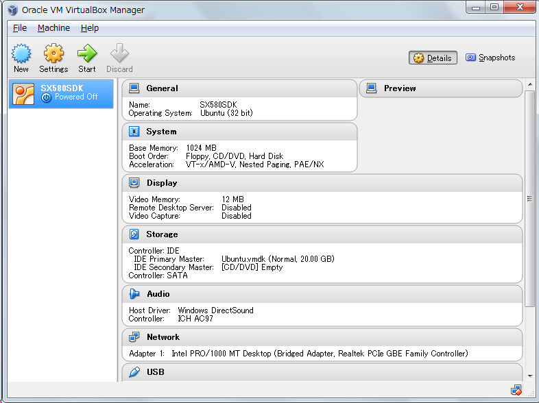This screenshot has width=539, height=403.
Task: Open the Network section header
Action: [x=322, y=337]
